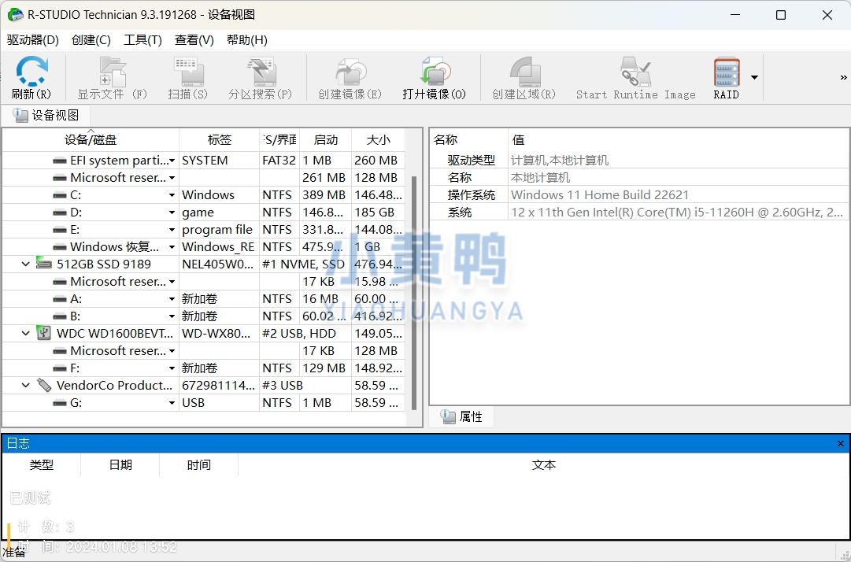The height and width of the screenshot is (562, 851).
Task: Collapse the VendorCo Product tree node
Action: pyautogui.click(x=25, y=385)
